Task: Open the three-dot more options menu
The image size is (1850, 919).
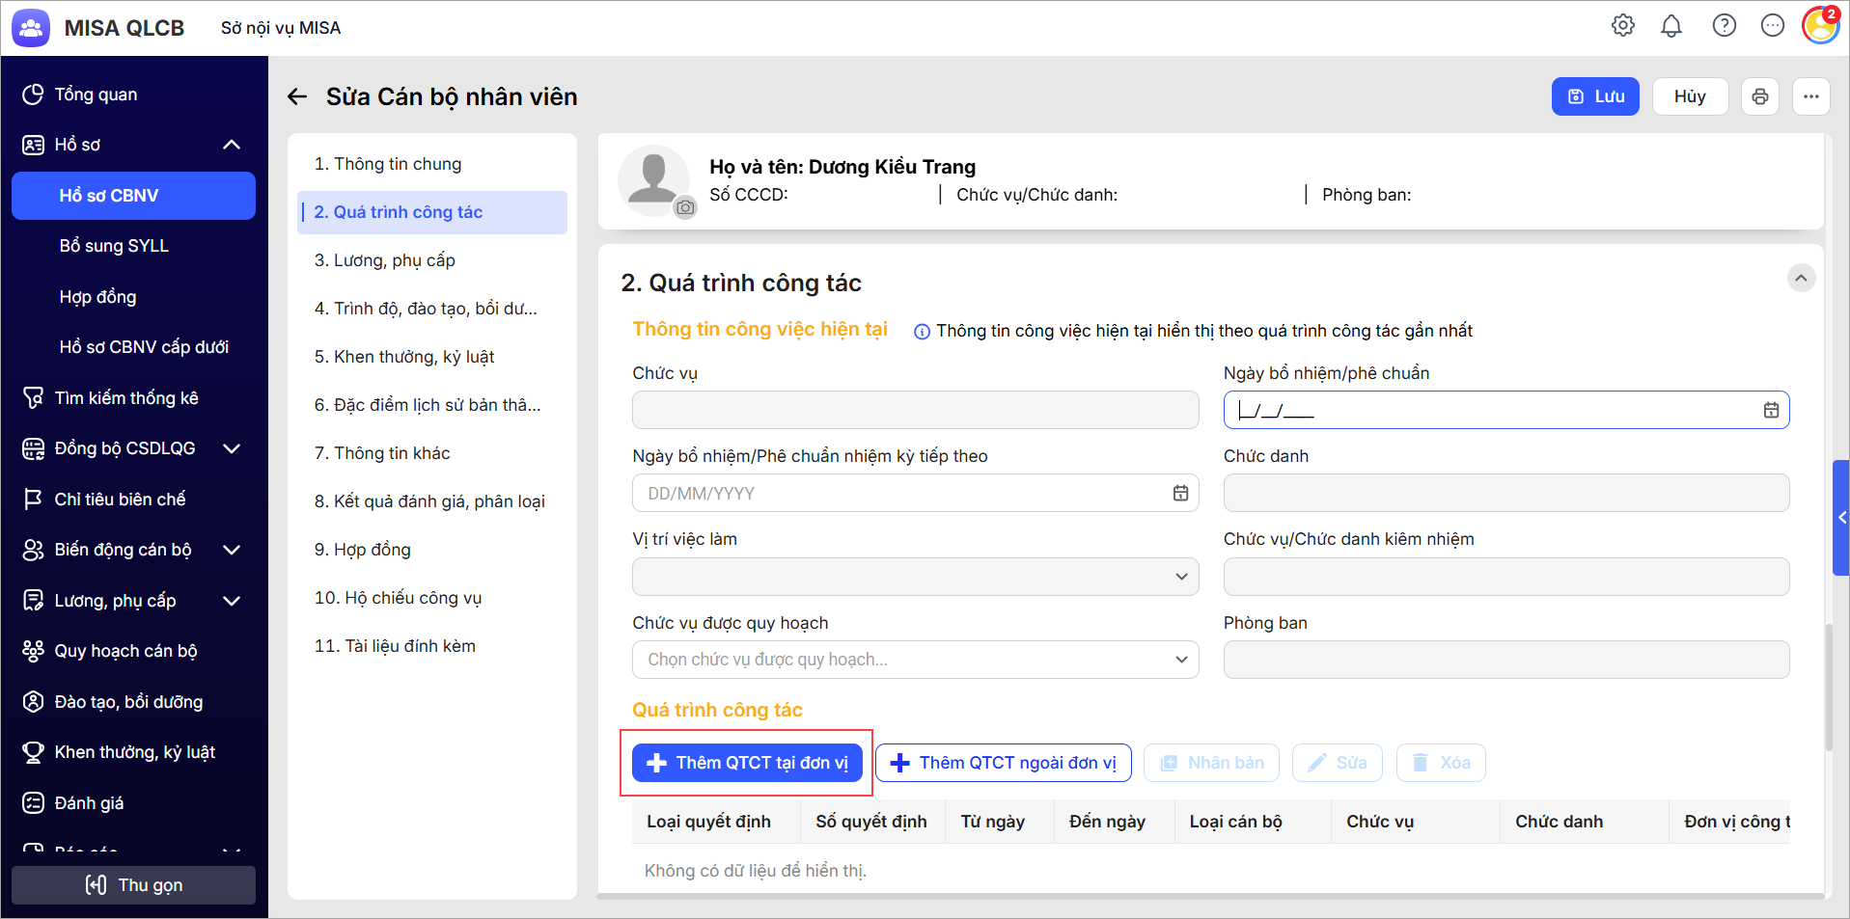Action: [x=1810, y=96]
